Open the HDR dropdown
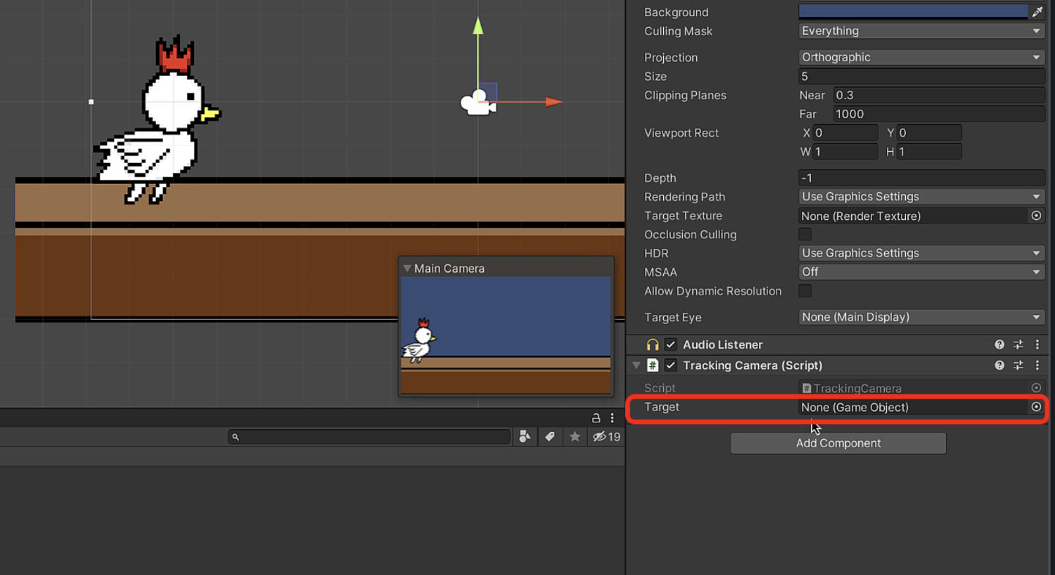 pyautogui.click(x=921, y=253)
